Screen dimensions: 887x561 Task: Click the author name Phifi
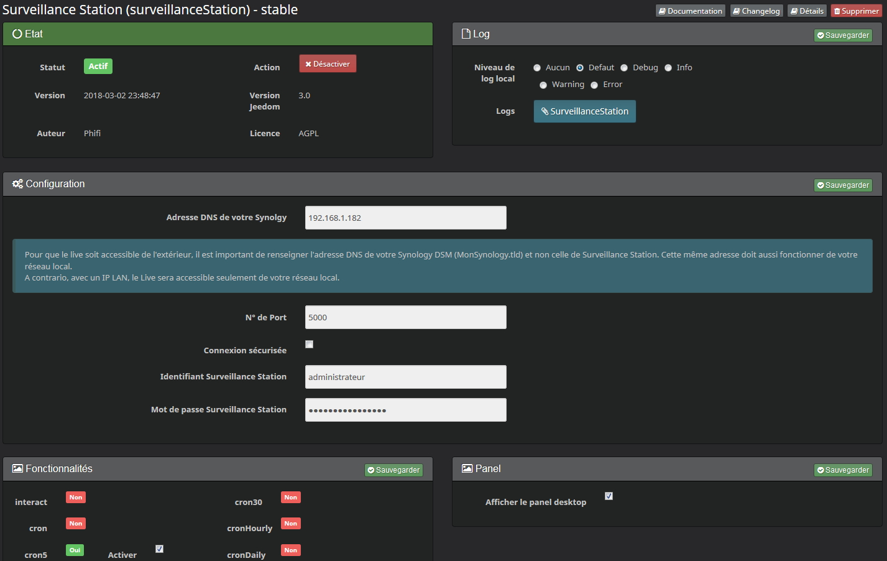pos(92,134)
